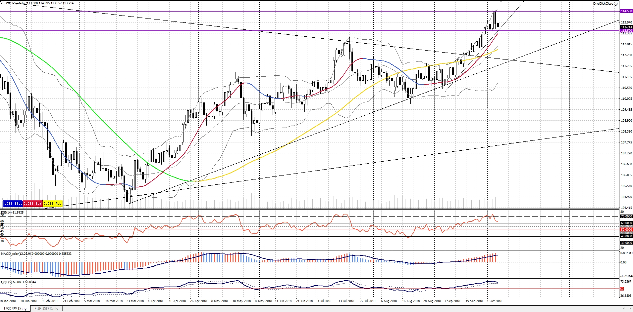
Task: Select the USDJPY,Daily chart tab
Action: pos(15,309)
